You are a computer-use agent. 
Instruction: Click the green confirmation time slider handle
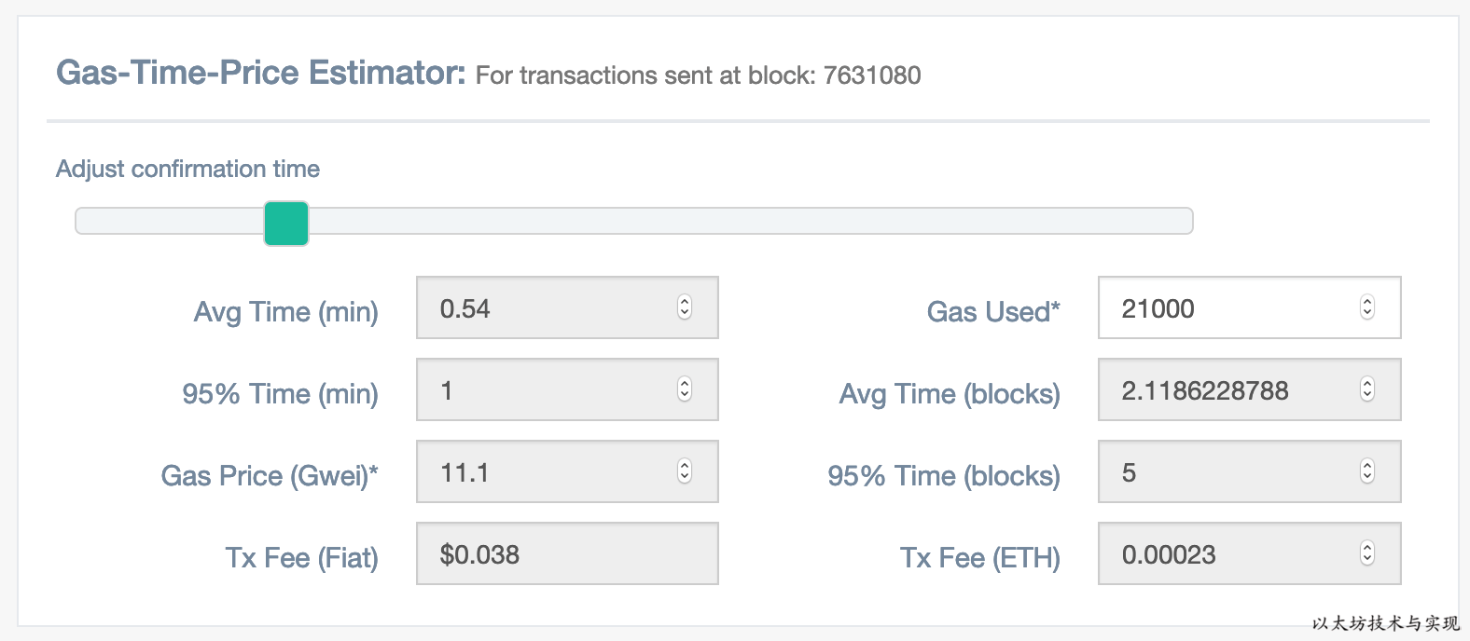(x=286, y=224)
